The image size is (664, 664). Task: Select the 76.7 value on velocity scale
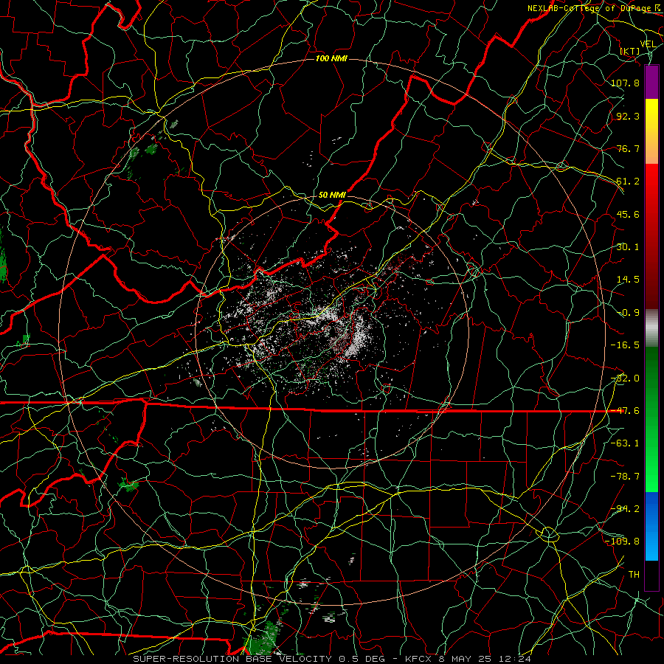[x=628, y=148]
